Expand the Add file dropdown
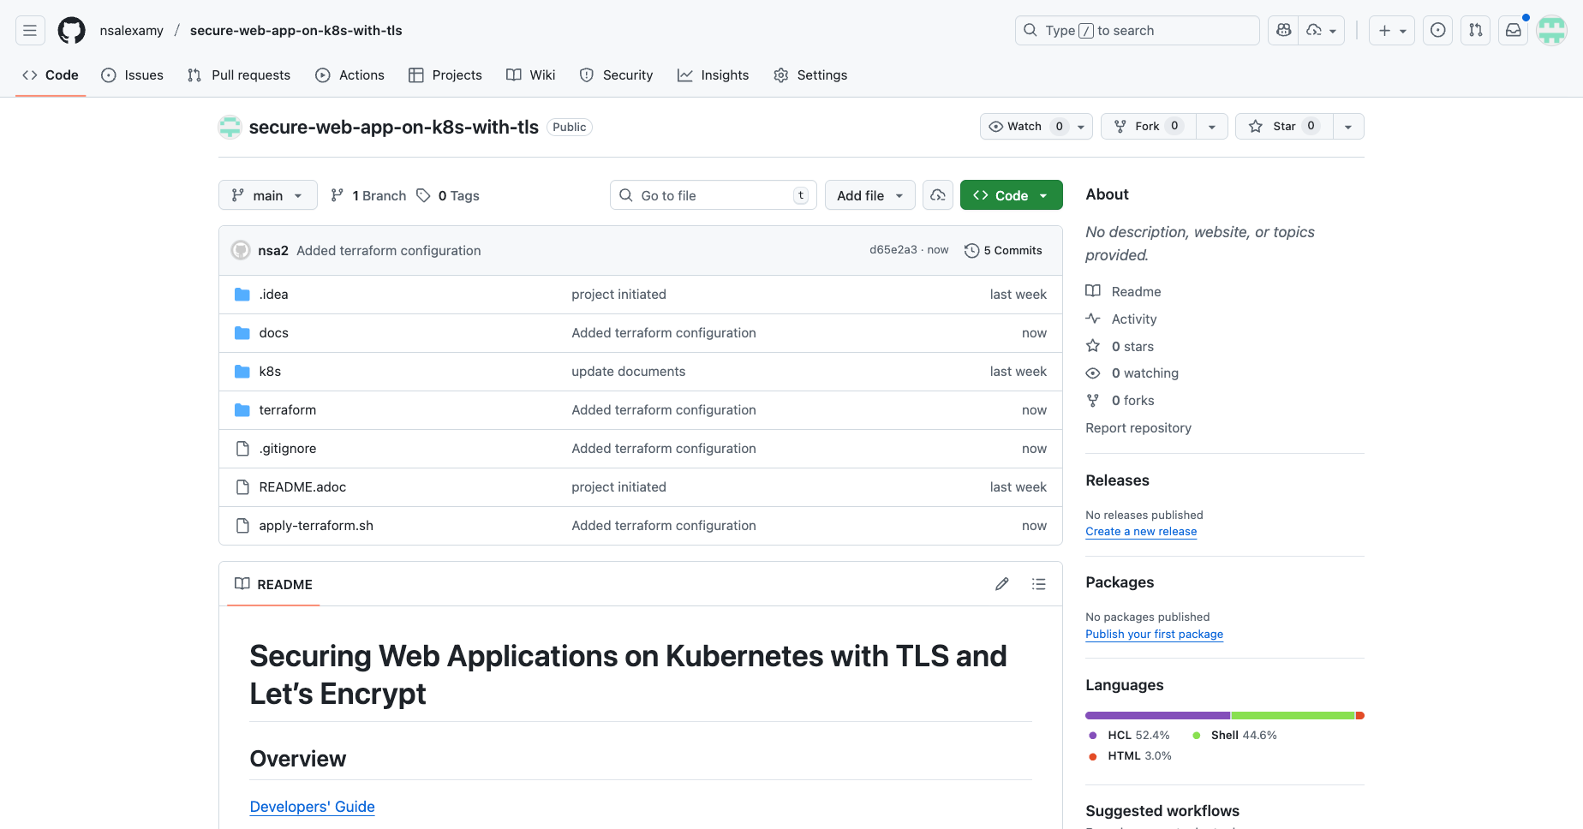The height and width of the screenshot is (829, 1583). tap(869, 194)
